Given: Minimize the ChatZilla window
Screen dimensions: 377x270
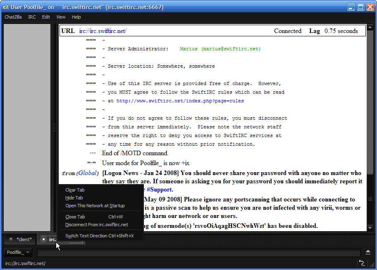Looking at the screenshot, I should pos(351,7).
